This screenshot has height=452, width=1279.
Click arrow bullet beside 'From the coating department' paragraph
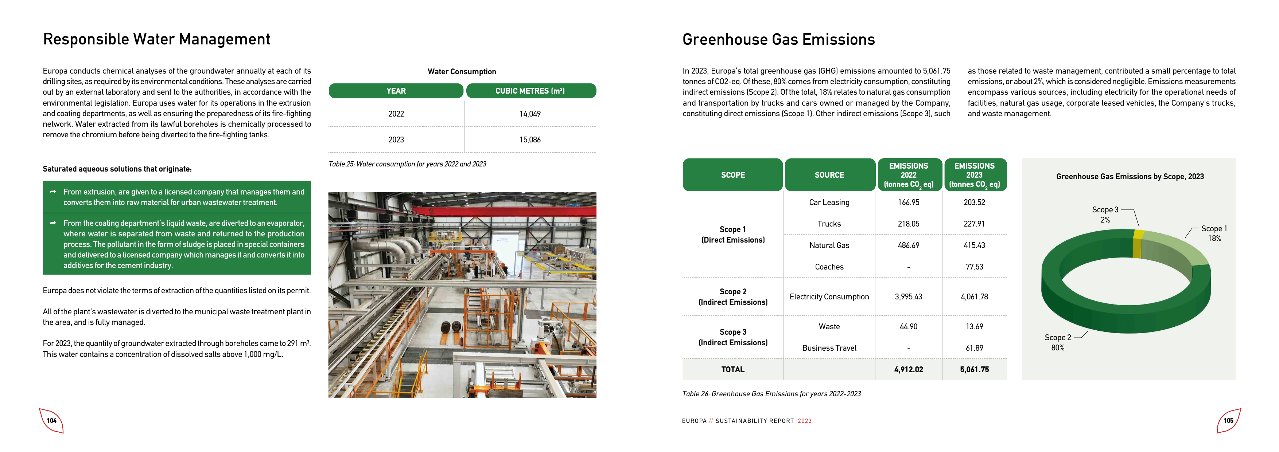pyautogui.click(x=53, y=223)
